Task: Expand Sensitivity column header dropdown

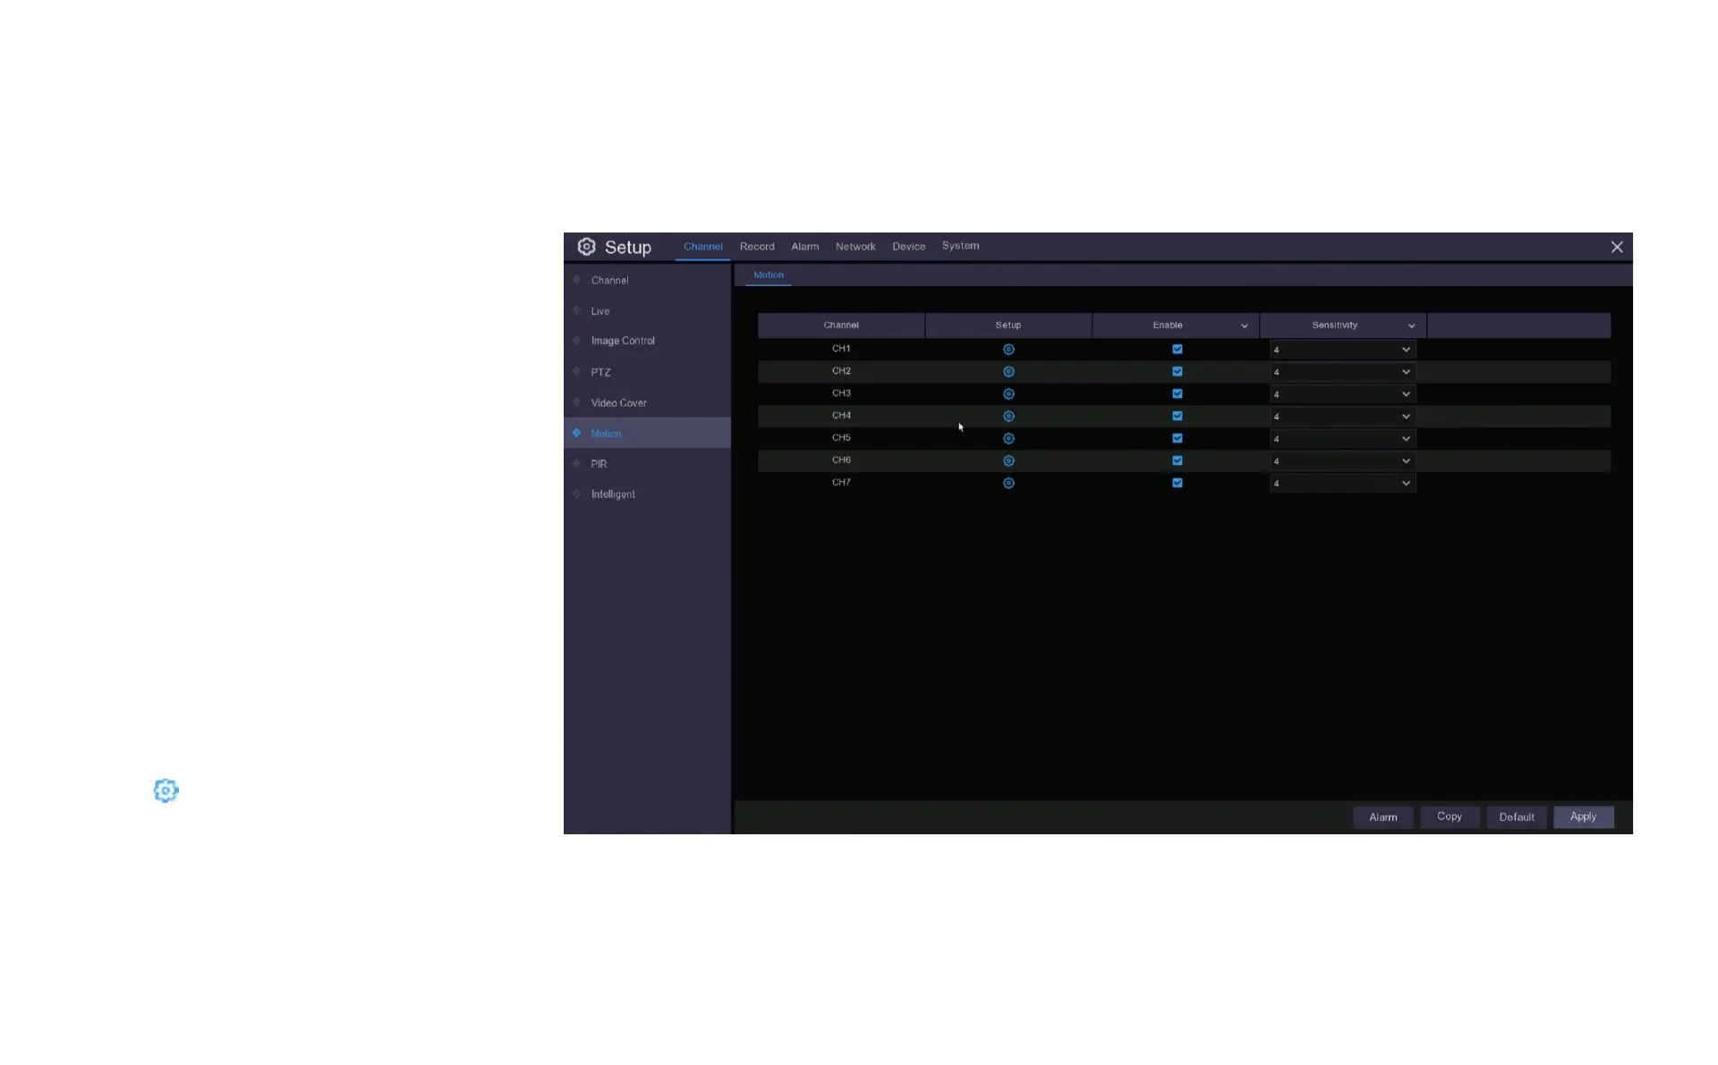Action: pos(1411,326)
